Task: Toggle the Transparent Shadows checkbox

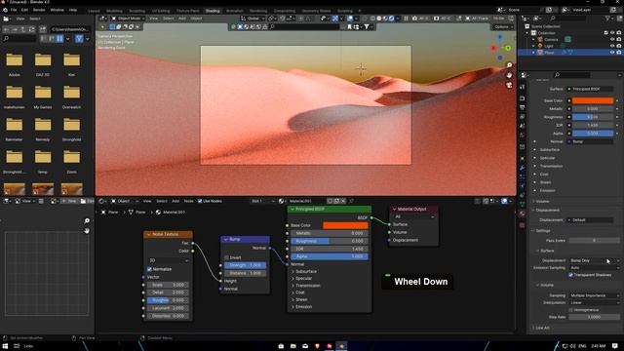Action: tap(571, 275)
